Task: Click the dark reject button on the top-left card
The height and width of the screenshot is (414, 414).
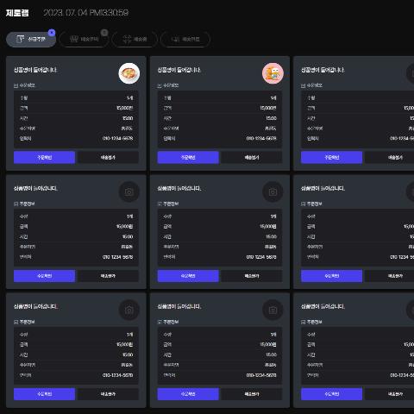Action: [108, 157]
